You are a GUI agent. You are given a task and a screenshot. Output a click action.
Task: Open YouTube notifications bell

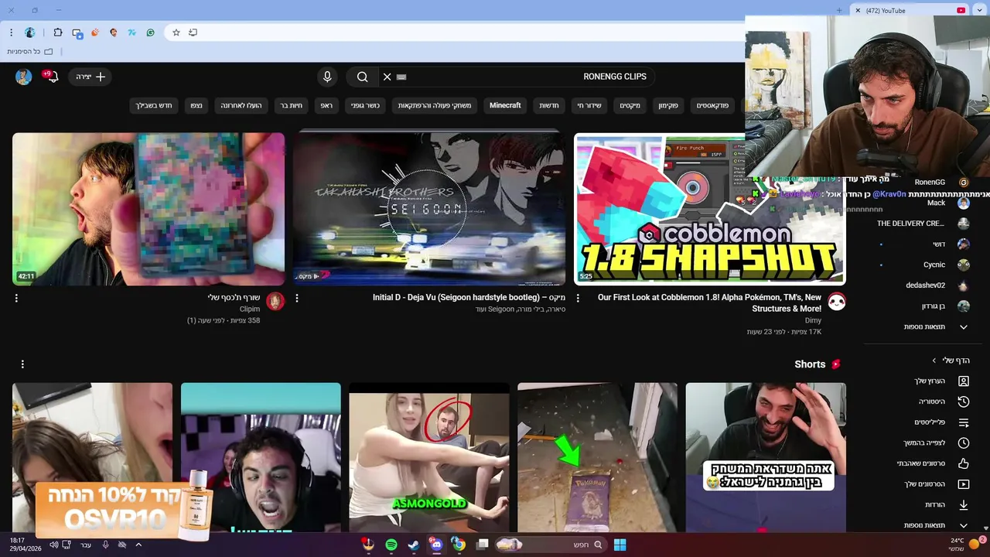click(x=52, y=77)
